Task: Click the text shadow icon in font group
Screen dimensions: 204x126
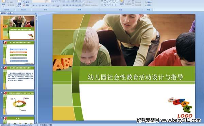Action: [46, 5]
